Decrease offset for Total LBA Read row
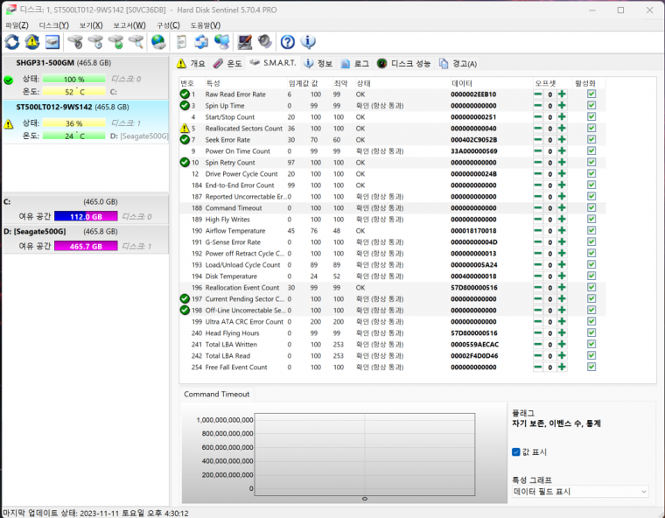665x518 pixels. tap(538, 355)
